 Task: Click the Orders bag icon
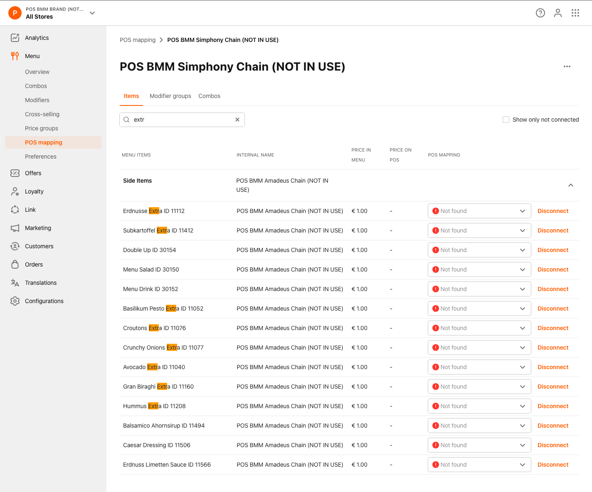tap(15, 264)
